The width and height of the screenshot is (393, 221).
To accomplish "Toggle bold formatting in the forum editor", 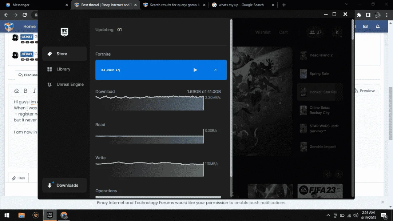I will [x=25, y=91].
